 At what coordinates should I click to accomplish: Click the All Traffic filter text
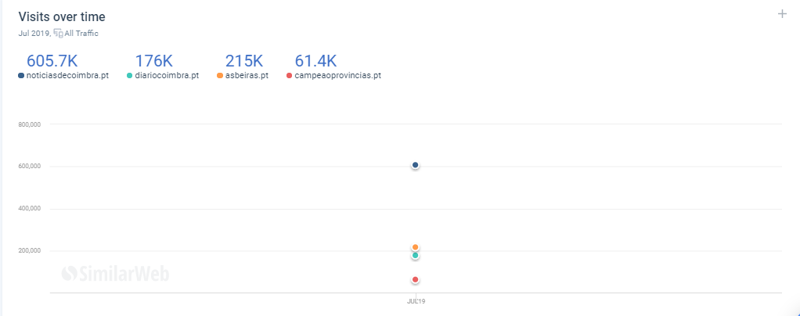click(81, 34)
